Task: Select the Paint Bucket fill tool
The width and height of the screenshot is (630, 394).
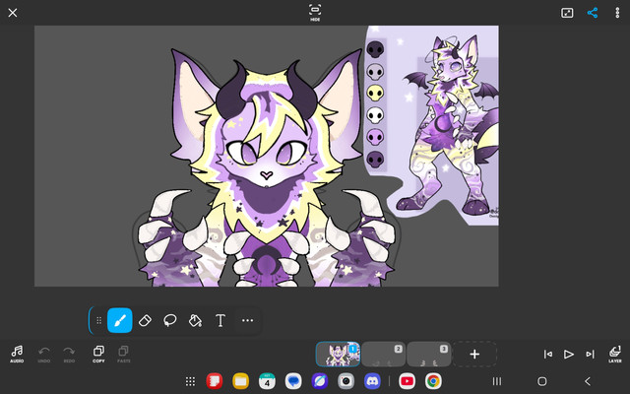Action: point(195,320)
